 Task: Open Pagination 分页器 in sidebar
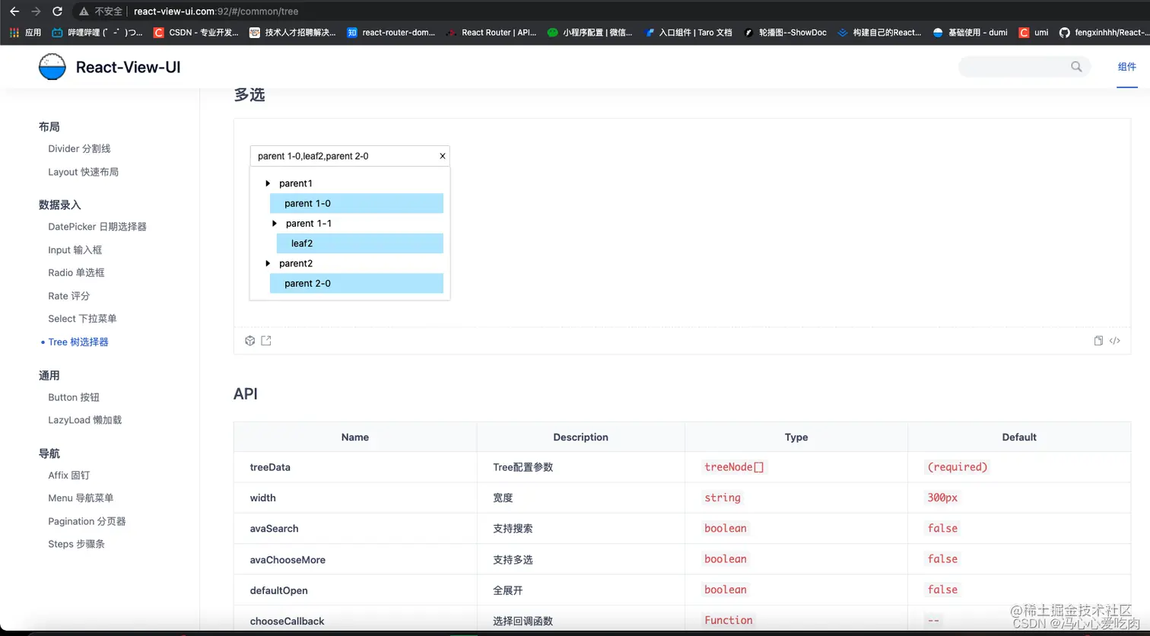(87, 521)
